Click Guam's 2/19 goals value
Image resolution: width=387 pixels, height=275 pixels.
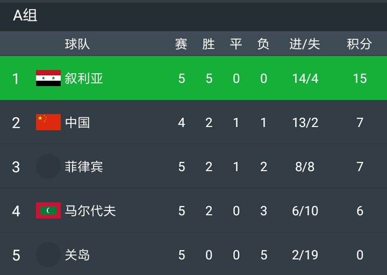click(305, 255)
